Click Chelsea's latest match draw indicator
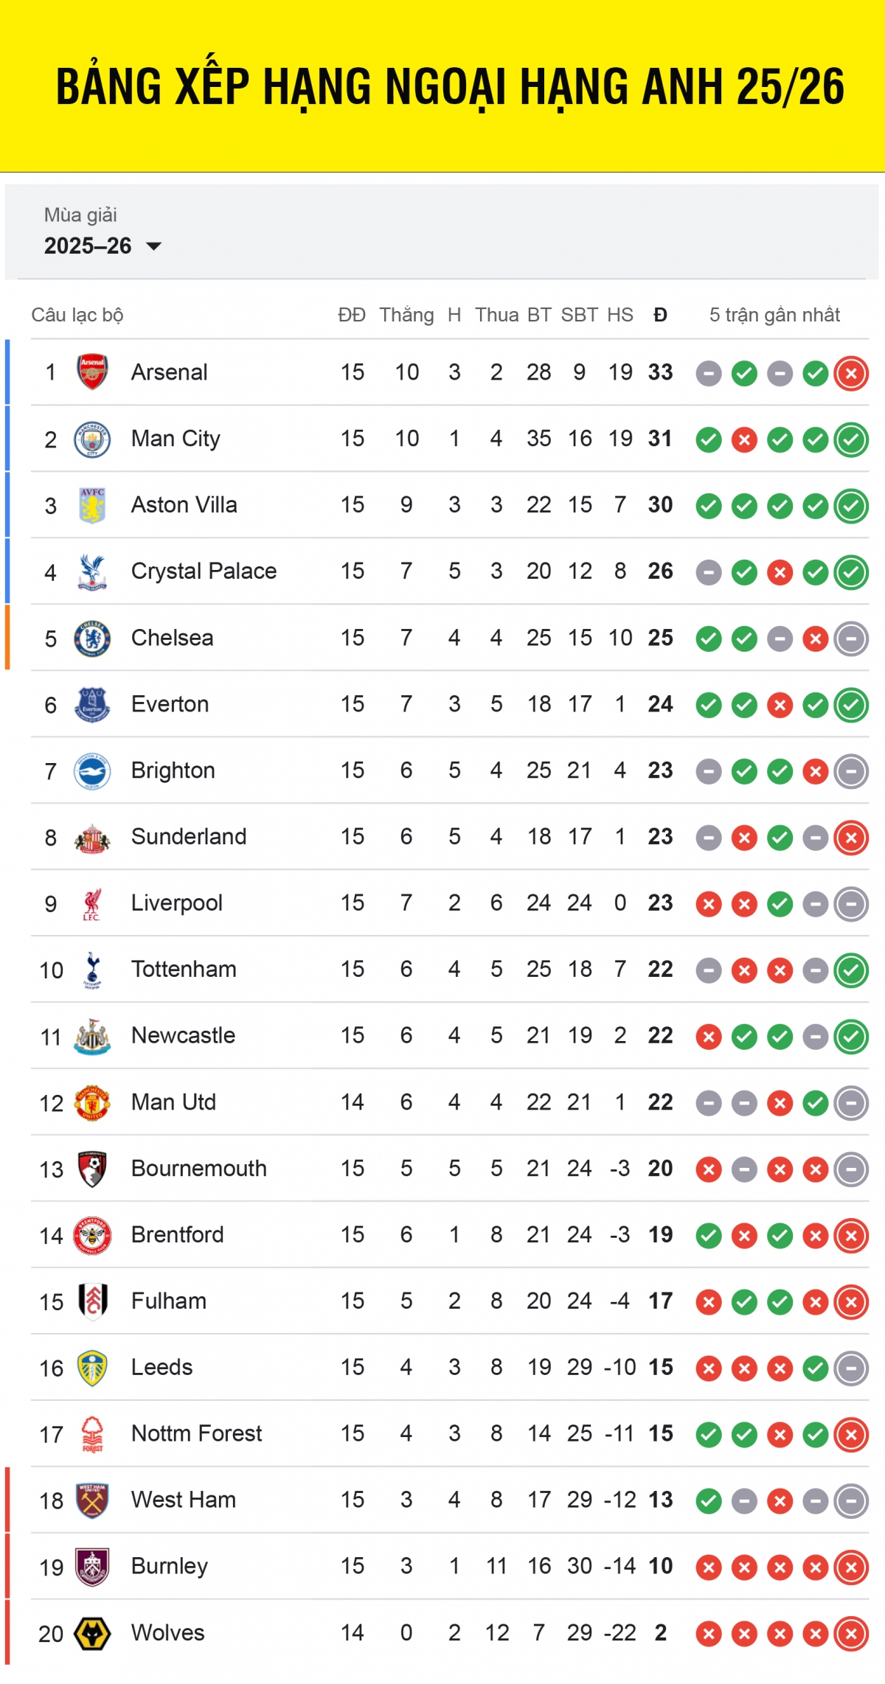Image resolution: width=885 pixels, height=1684 pixels. pos(851,639)
